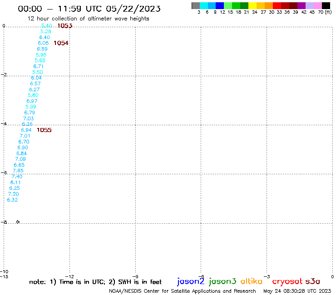The width and height of the screenshot is (336, 295).
Task: Click the 6.94 value beside 1055
Action: [x=26, y=130]
